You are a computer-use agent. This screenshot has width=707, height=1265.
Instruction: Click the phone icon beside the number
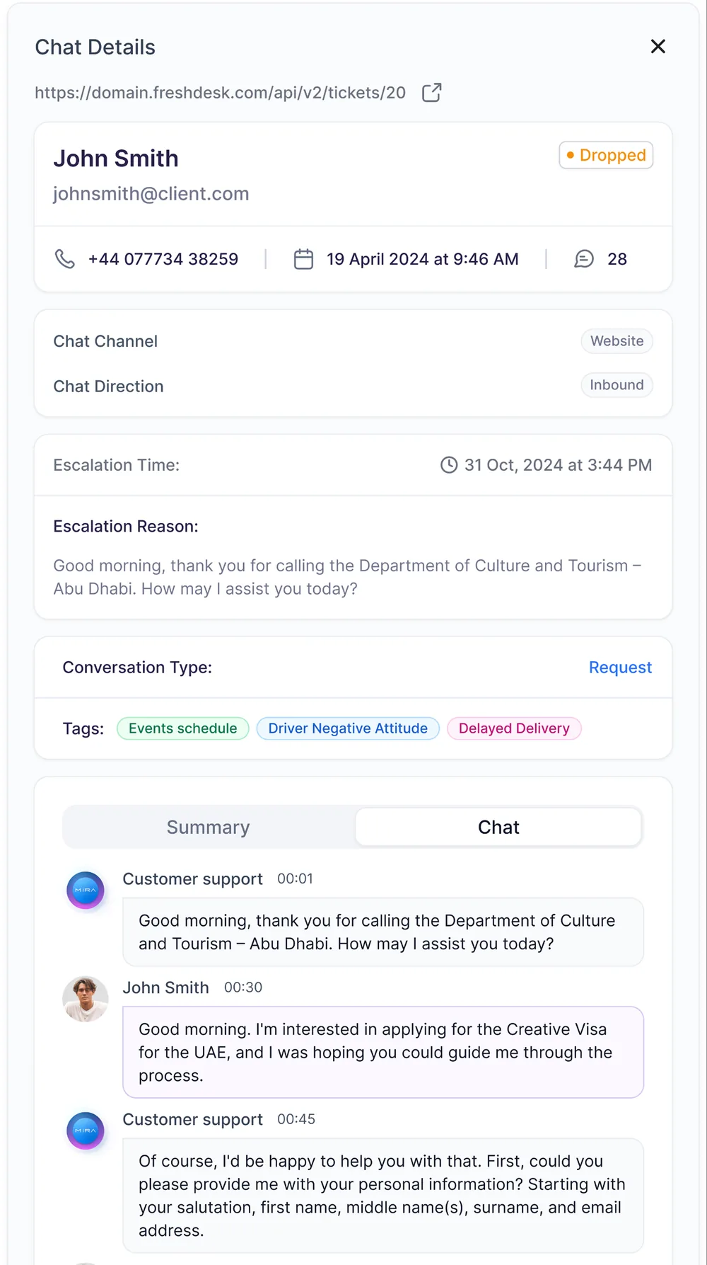[65, 259]
